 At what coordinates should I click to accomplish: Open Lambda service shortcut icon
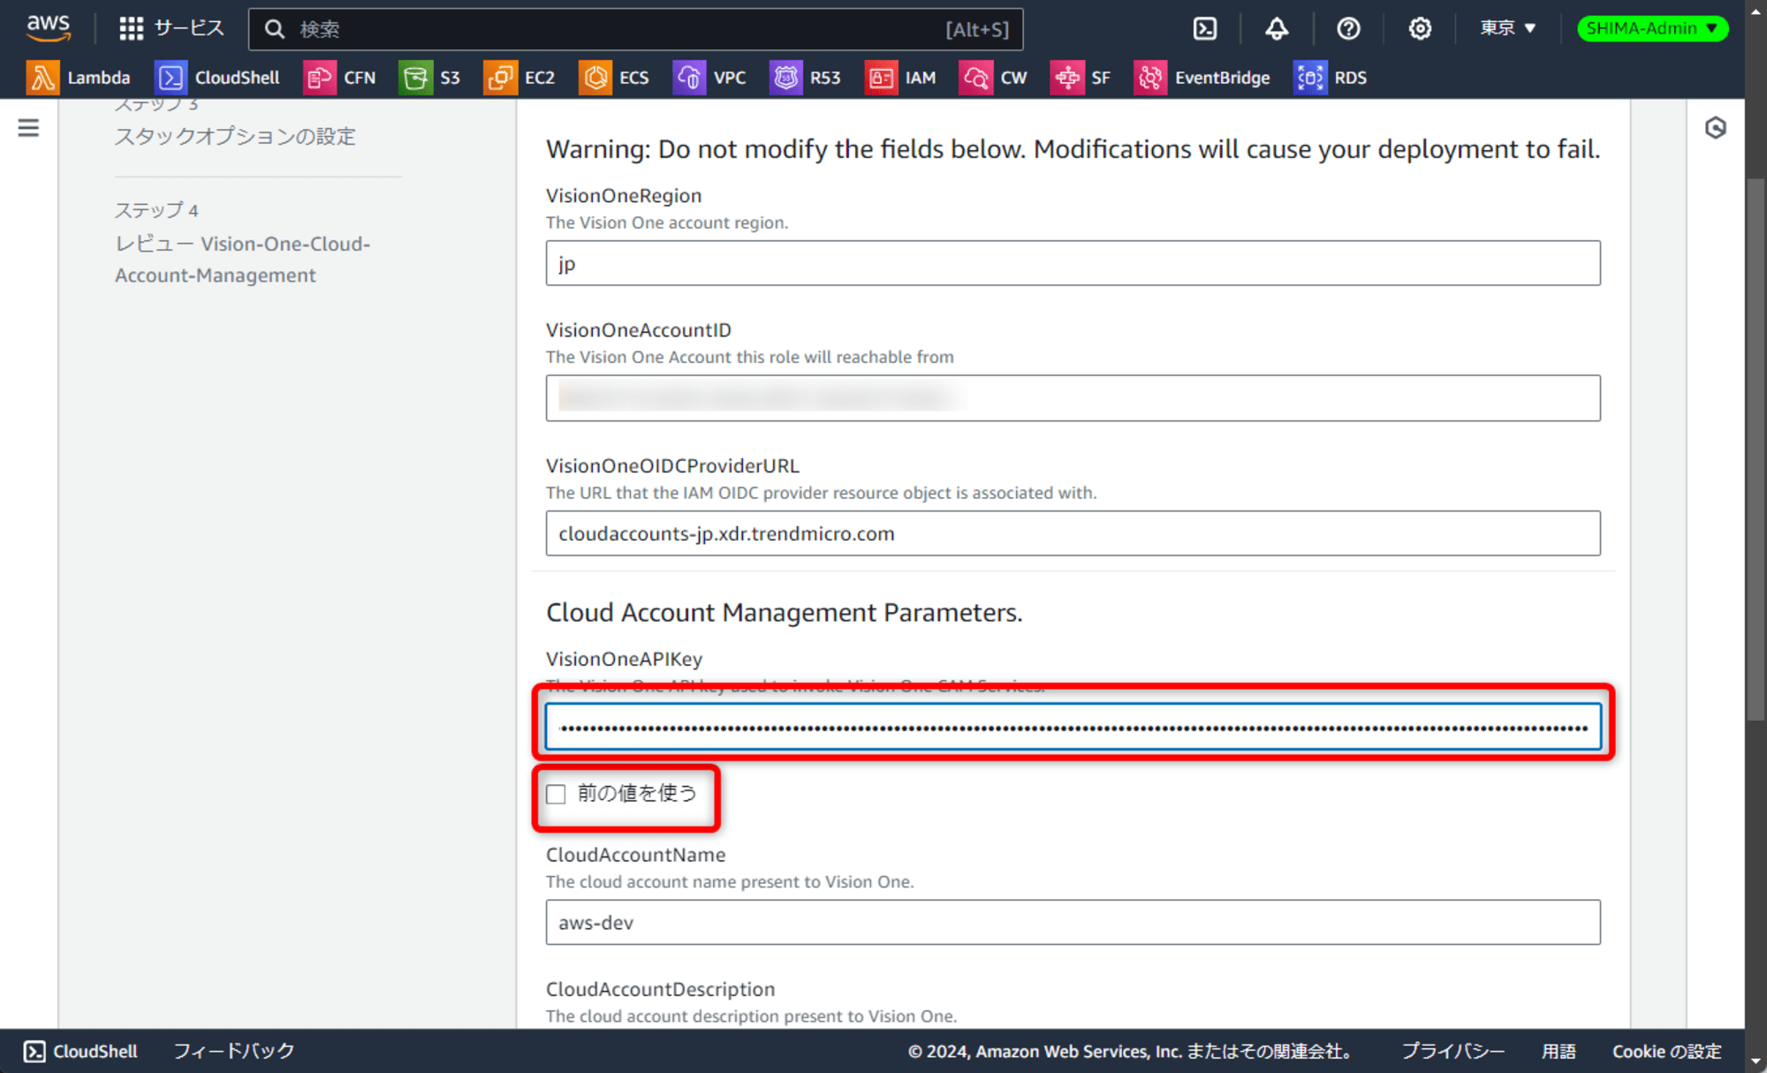click(42, 78)
